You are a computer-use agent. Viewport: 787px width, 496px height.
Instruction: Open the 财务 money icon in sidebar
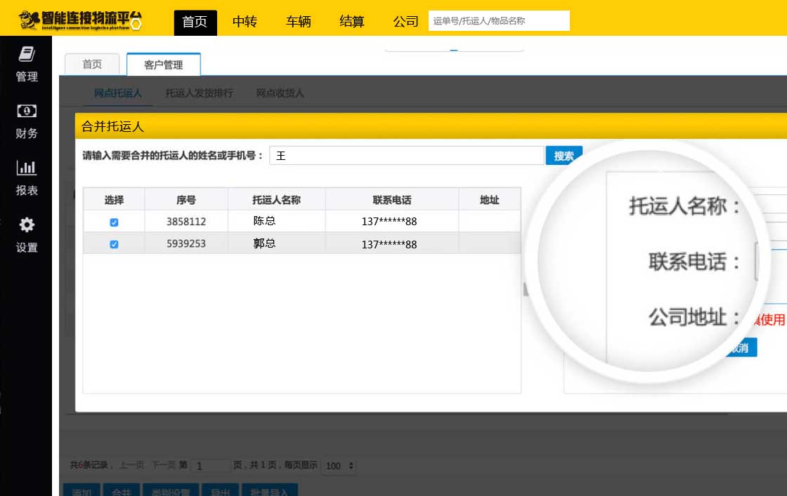pos(27,112)
